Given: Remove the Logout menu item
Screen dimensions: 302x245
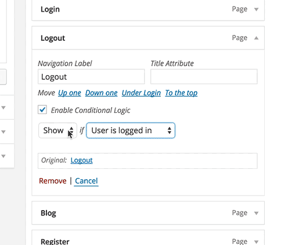Looking at the screenshot, I should [x=53, y=181].
